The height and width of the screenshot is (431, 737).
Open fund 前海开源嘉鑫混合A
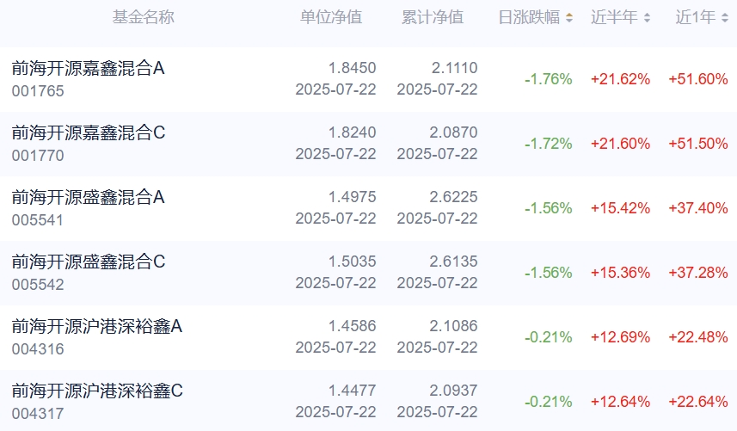pyautogui.click(x=88, y=69)
